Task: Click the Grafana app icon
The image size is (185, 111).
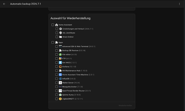Action: (60, 67)
